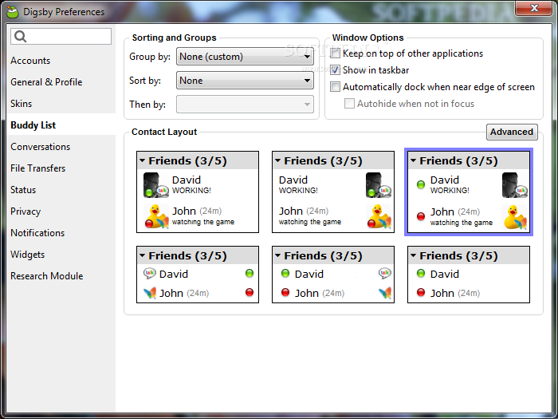Collapse Friends group in bottom-middle layout
Image resolution: width=558 pixels, height=419 pixels.
click(278, 255)
